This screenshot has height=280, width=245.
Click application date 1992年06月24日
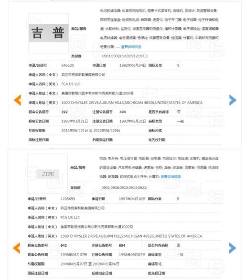click(133, 65)
